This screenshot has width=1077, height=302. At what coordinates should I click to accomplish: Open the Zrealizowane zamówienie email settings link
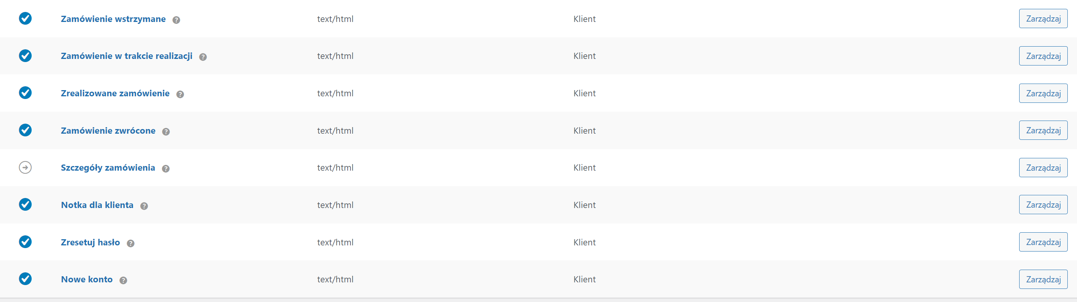(115, 93)
